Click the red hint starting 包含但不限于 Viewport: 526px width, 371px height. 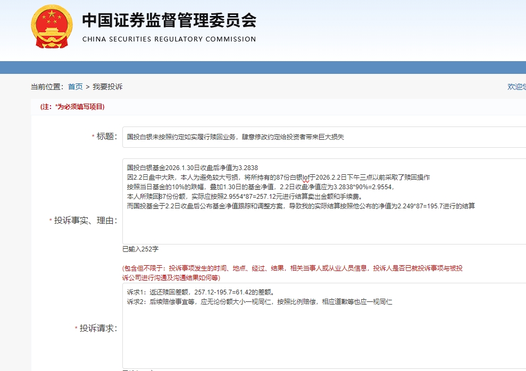pos(292,273)
